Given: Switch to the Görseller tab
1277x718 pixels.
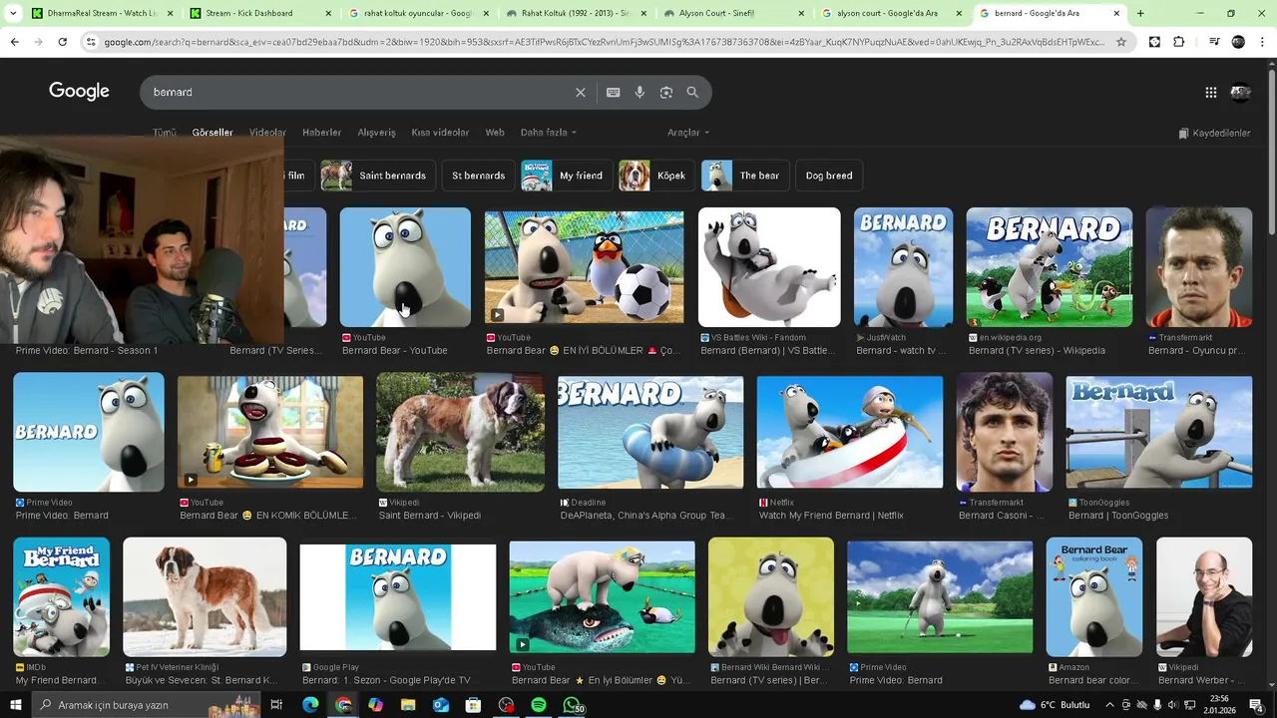Looking at the screenshot, I should [x=213, y=133].
